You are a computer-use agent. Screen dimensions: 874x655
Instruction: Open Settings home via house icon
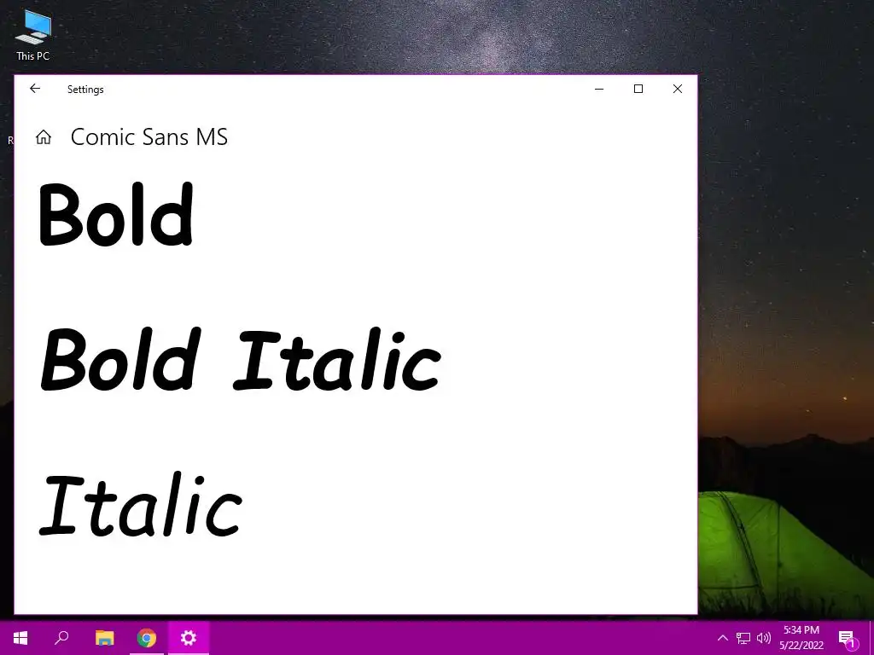[x=44, y=137]
